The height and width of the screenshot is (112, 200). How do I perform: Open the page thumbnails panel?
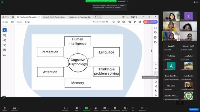[155, 42]
